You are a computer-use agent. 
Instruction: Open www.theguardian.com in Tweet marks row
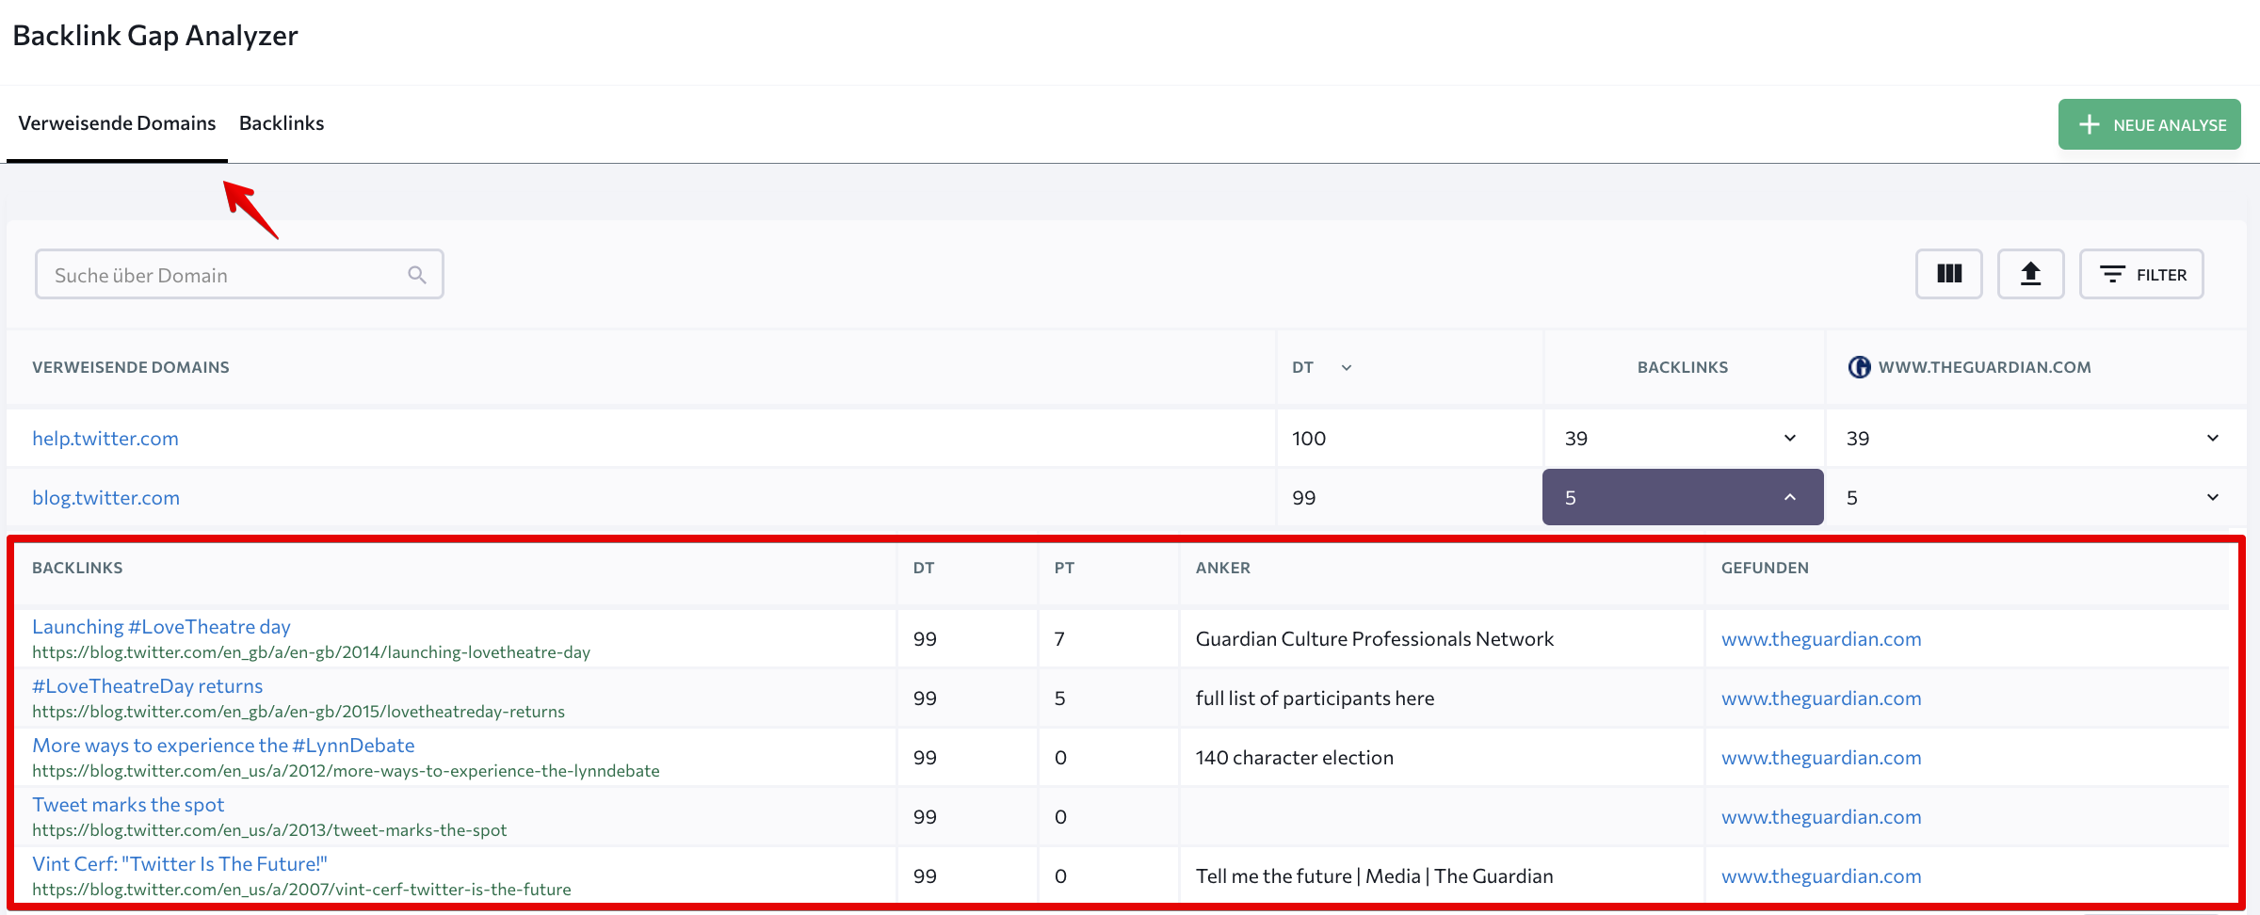(1821, 816)
